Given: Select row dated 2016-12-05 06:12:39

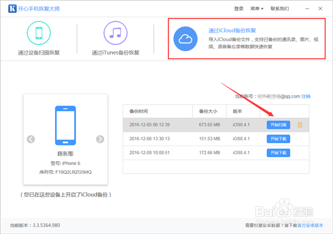Looking at the screenshot, I should 216,125.
